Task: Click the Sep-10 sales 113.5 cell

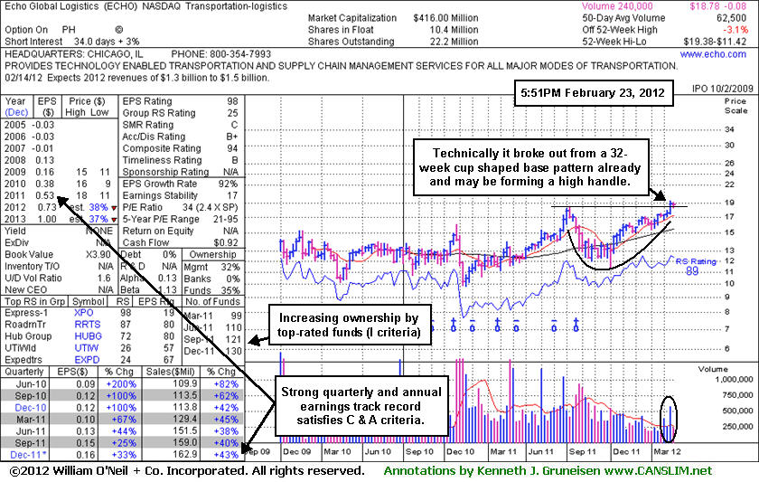Action: coord(184,396)
